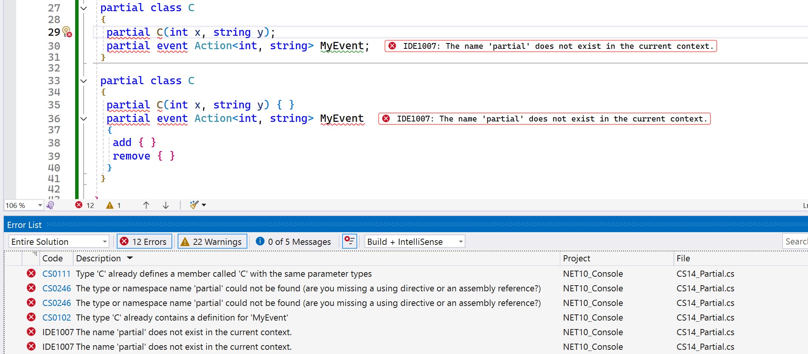Toggle the 12 Errors filter
Screen dimensions: 808x354
click(144, 242)
